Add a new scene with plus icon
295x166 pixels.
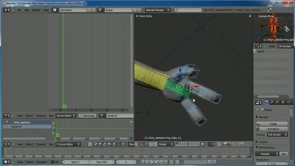point(135,10)
